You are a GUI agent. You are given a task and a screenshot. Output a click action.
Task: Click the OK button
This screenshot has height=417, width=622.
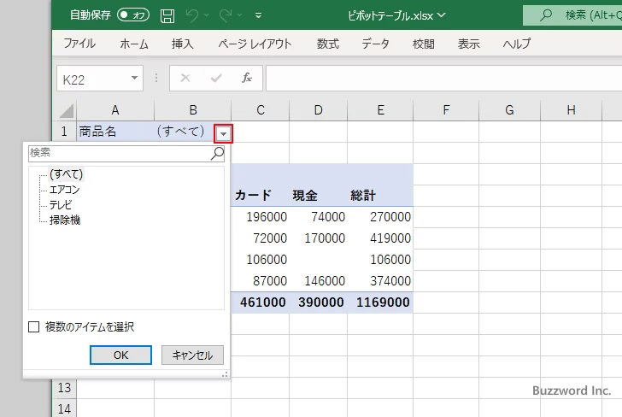point(120,355)
